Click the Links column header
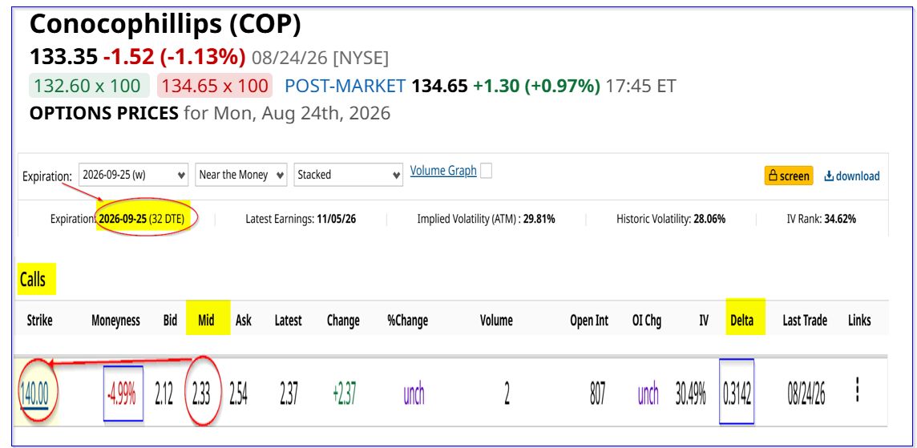Screen dimensions: 917x448 click(x=859, y=320)
